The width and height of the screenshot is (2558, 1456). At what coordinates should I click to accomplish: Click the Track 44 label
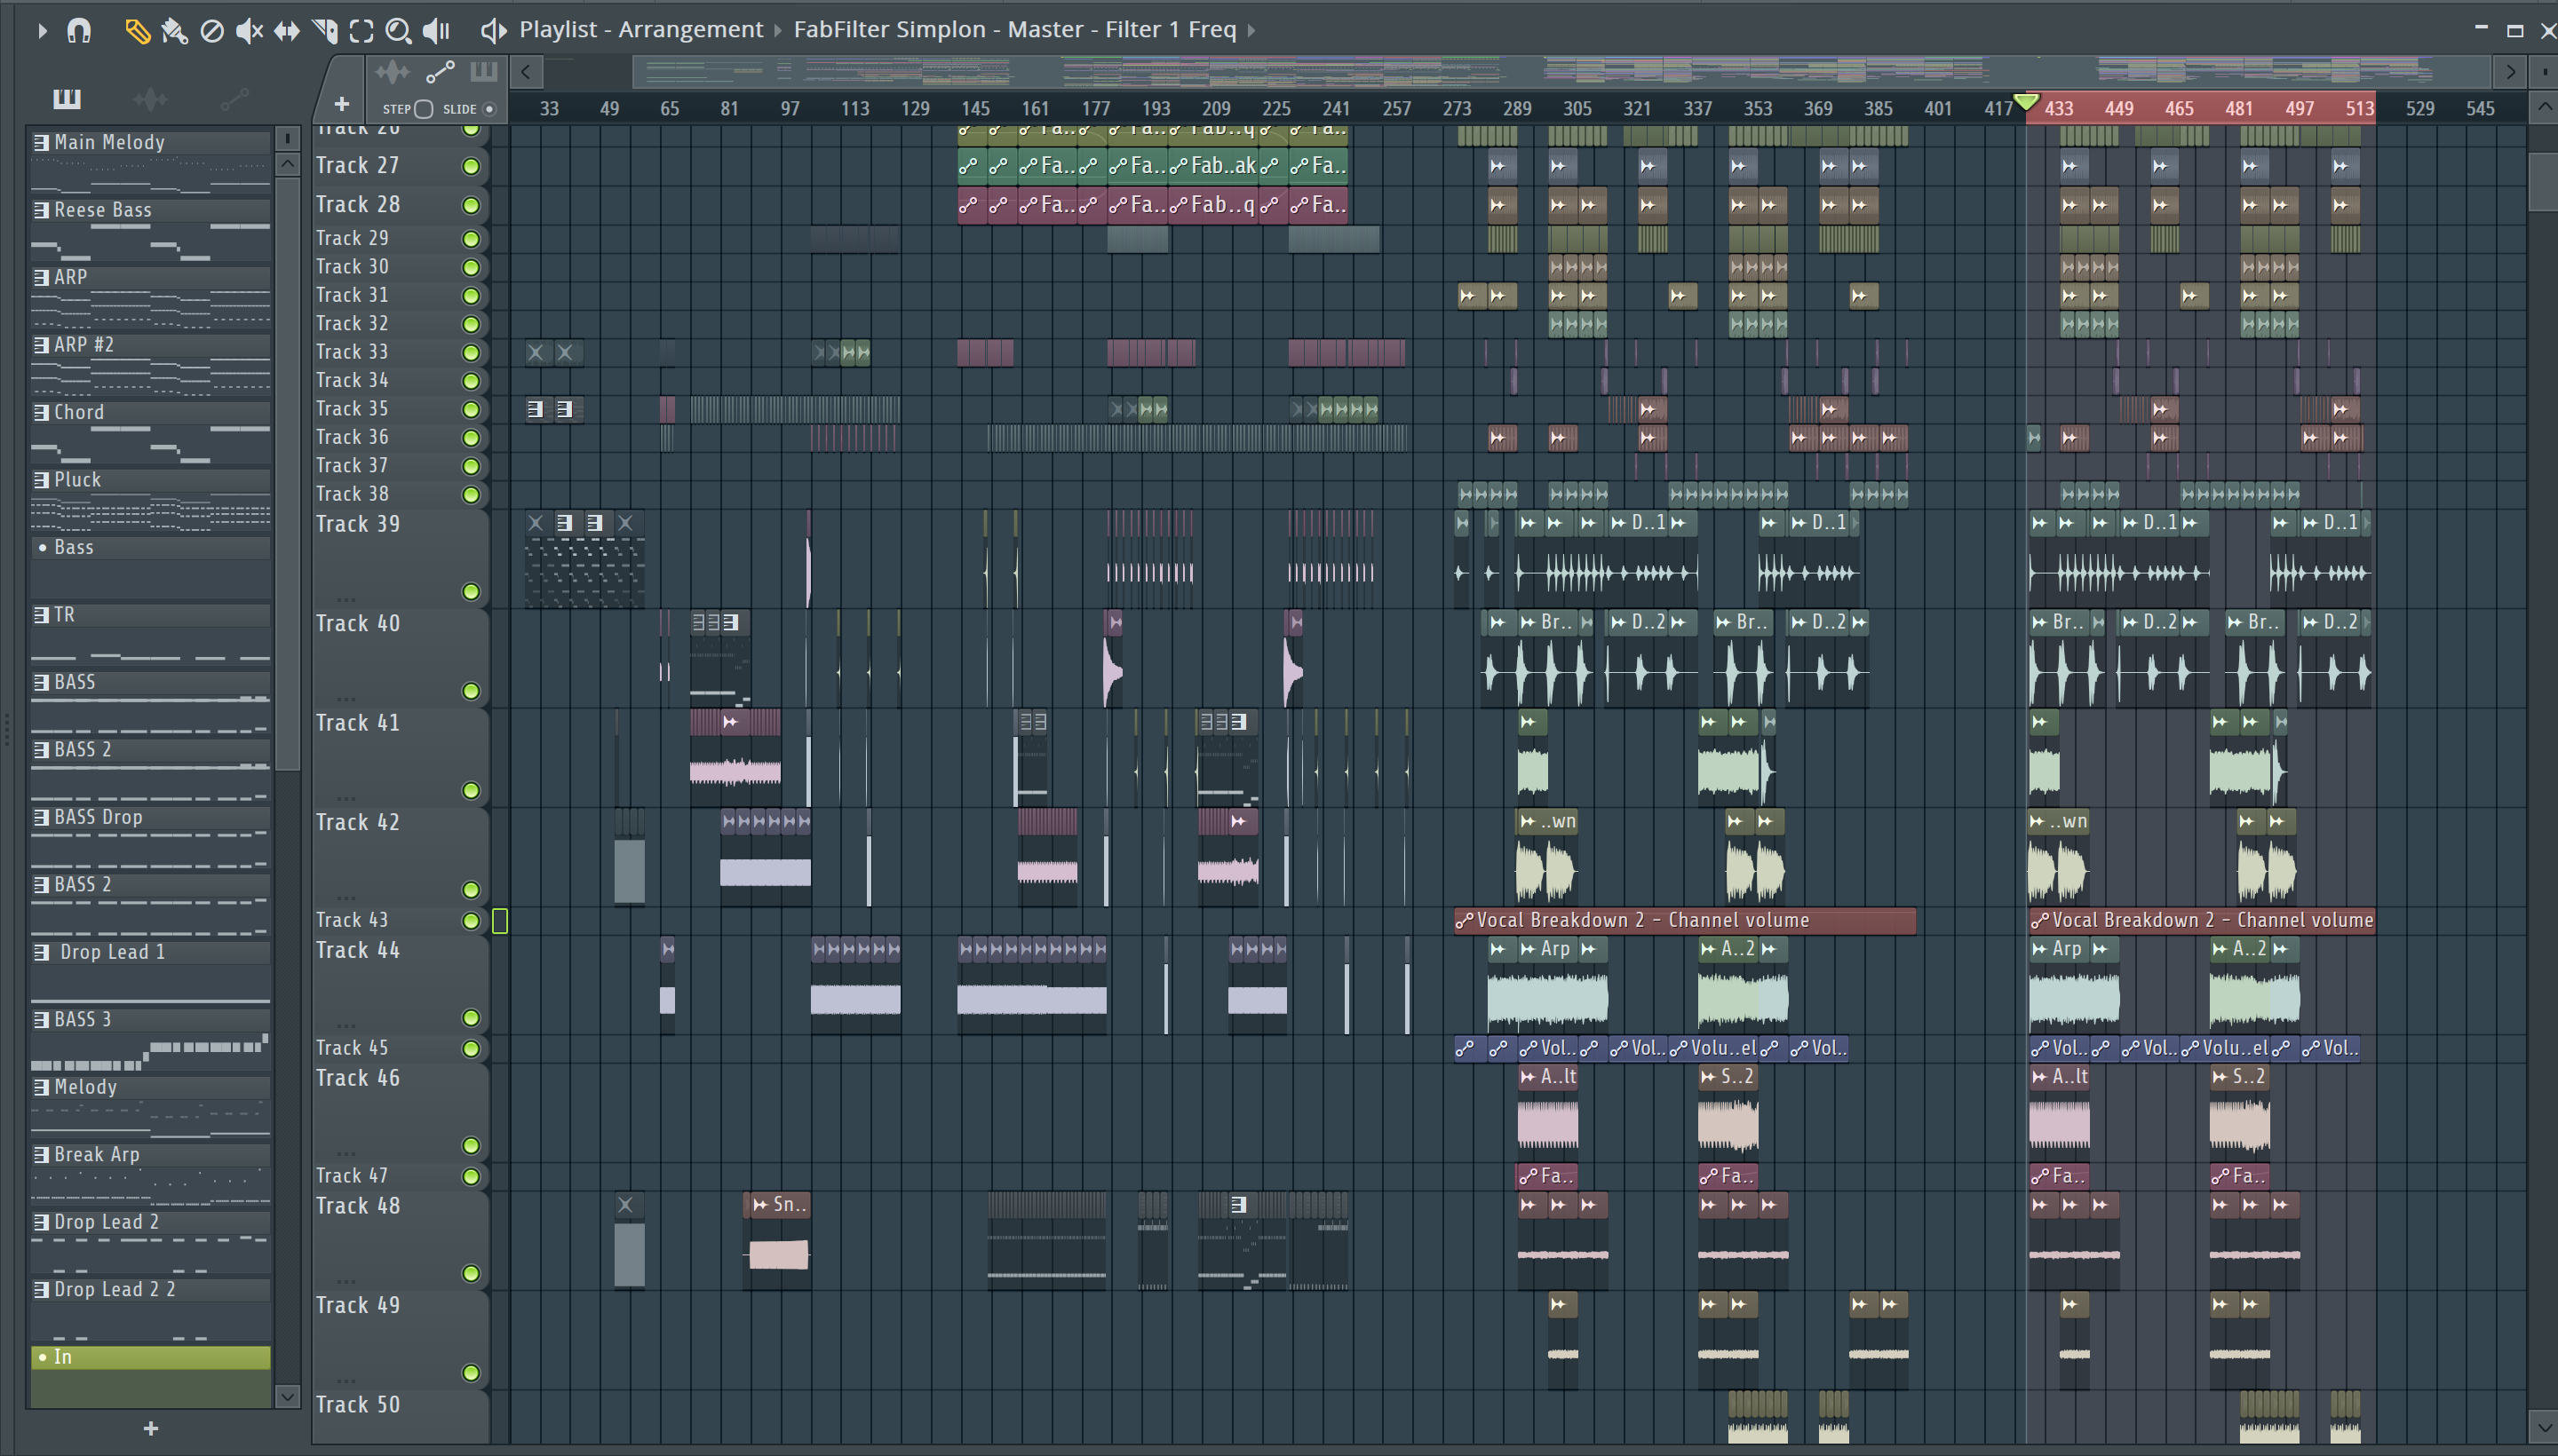(357, 950)
